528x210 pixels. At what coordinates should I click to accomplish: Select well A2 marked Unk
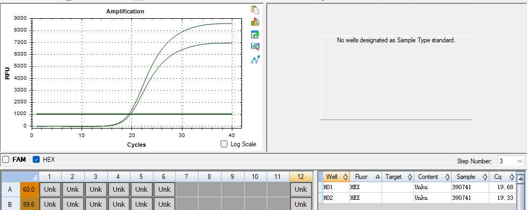click(x=73, y=190)
